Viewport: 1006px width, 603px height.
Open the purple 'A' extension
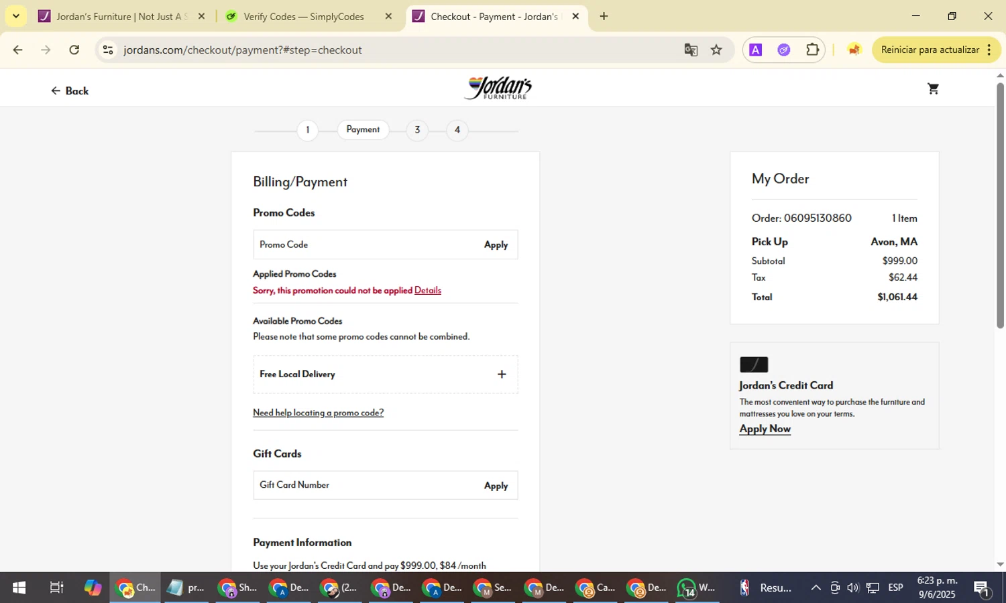point(755,50)
